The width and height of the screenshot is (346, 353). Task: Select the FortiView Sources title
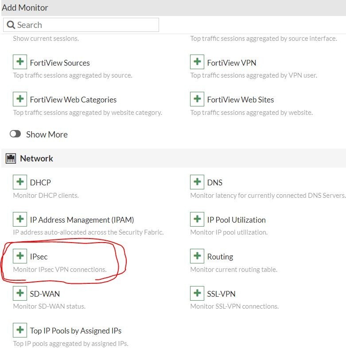point(60,63)
